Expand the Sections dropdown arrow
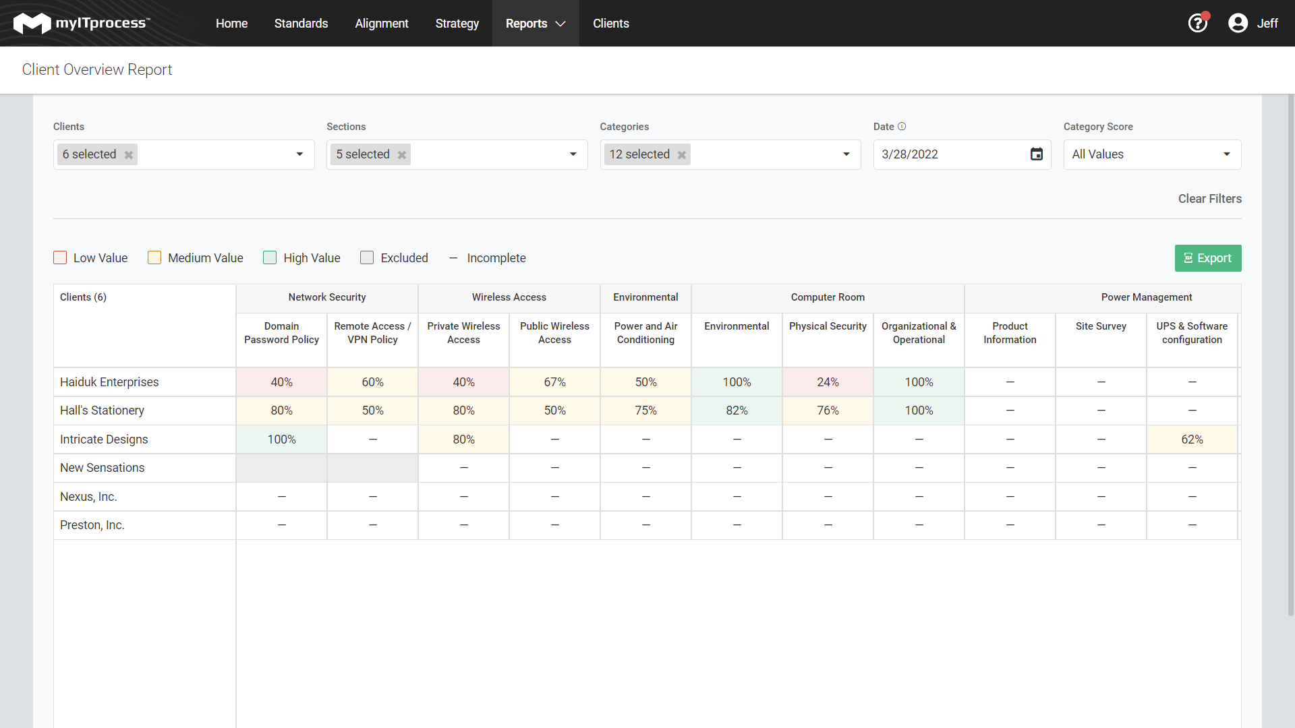Viewport: 1295px width, 728px height. point(573,154)
